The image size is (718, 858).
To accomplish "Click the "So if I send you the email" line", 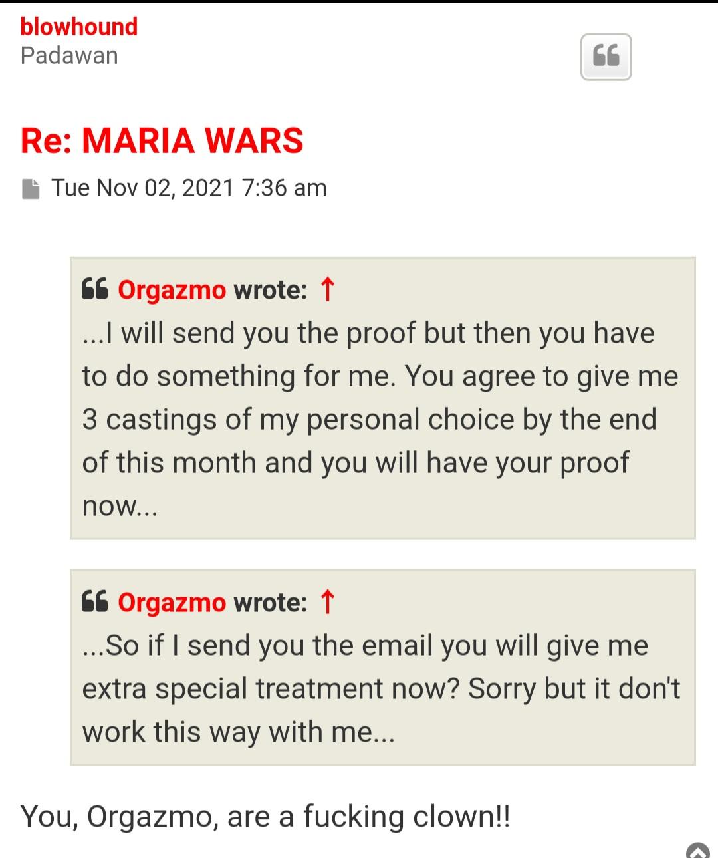I will 365,646.
